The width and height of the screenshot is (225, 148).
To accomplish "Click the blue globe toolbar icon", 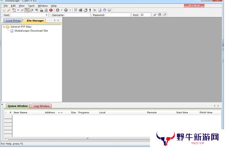I will (x=105, y=10).
